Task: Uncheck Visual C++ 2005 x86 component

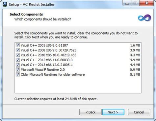Action: click(x=18, y=45)
